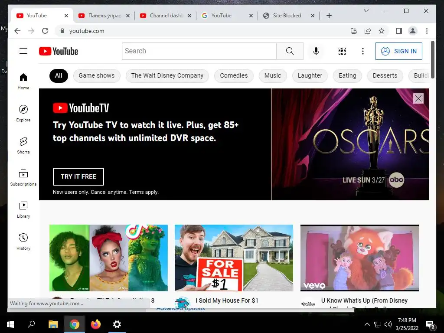Viewport: 444px width, 333px height.
Task: Open Subscriptions in the sidebar
Action: [x=23, y=177]
